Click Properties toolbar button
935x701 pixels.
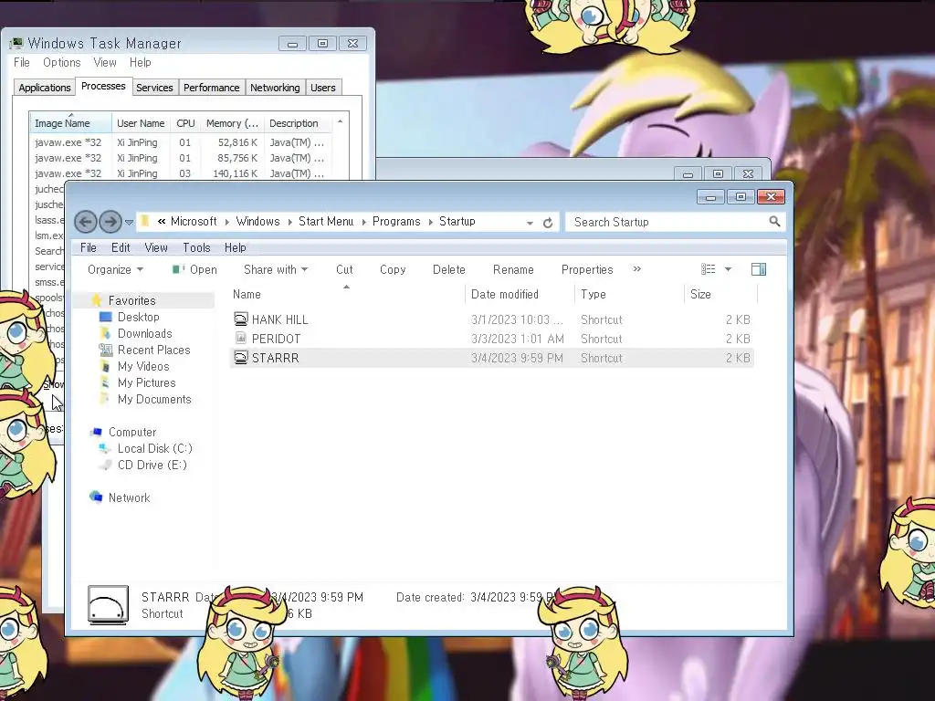(x=587, y=269)
